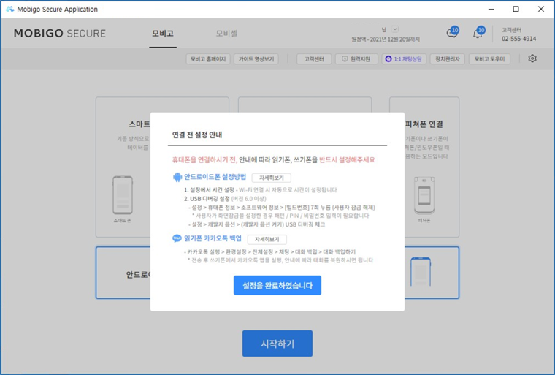Click the MOBIGO SECURE logo

coord(60,34)
